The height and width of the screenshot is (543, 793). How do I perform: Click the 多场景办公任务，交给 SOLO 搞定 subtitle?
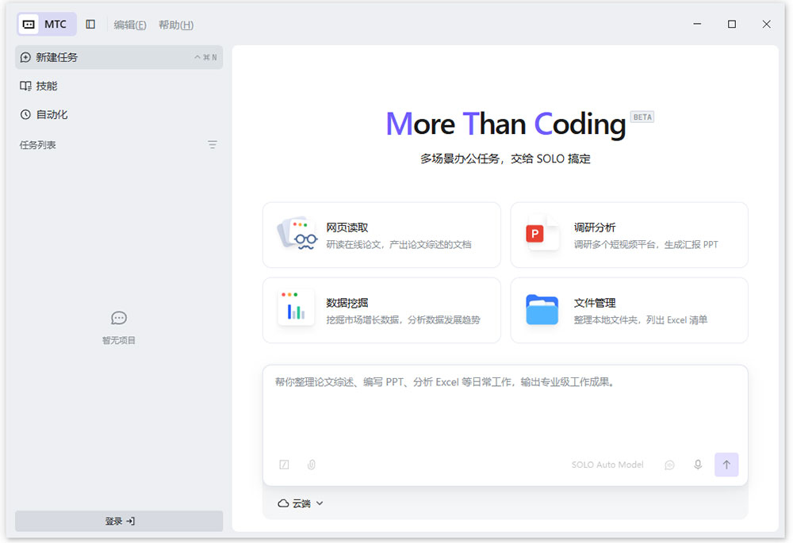pos(505,159)
